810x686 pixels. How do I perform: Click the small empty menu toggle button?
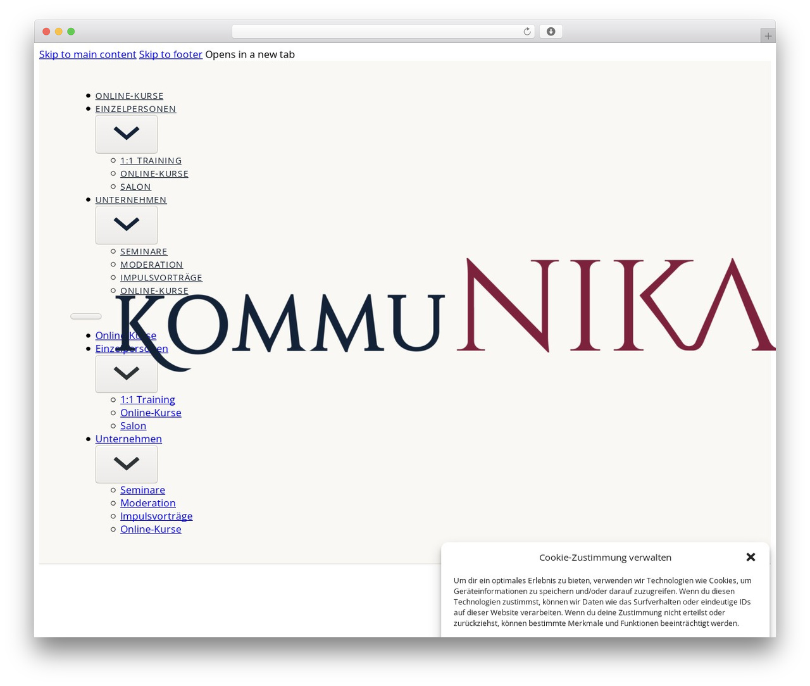pos(86,316)
